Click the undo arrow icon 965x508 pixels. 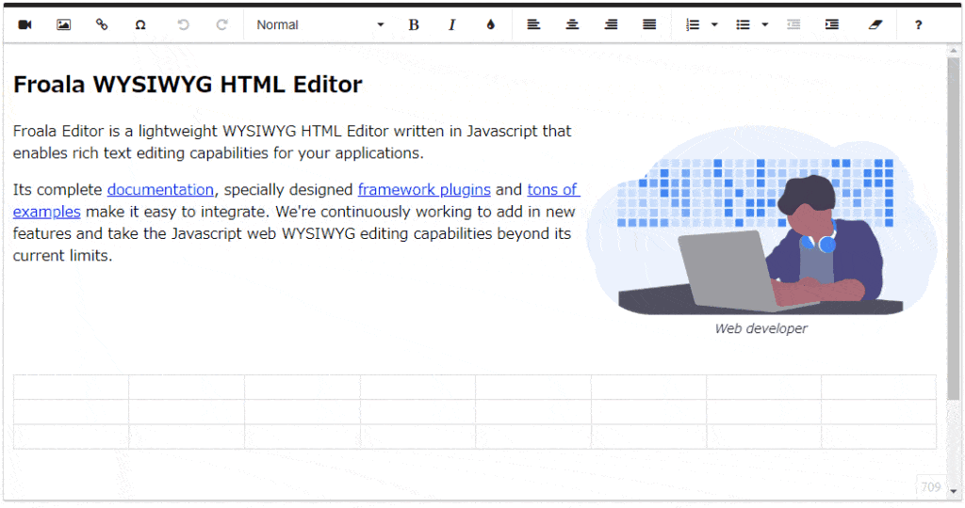tap(183, 25)
